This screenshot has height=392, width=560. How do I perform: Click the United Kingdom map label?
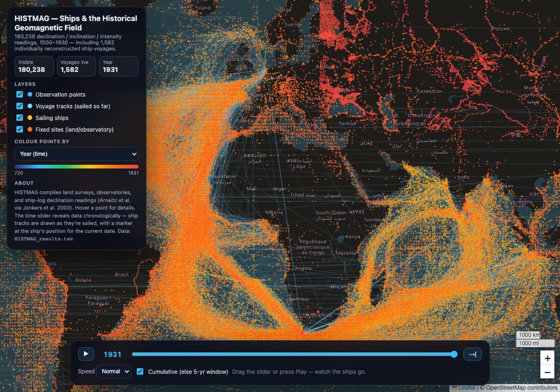coord(242,59)
